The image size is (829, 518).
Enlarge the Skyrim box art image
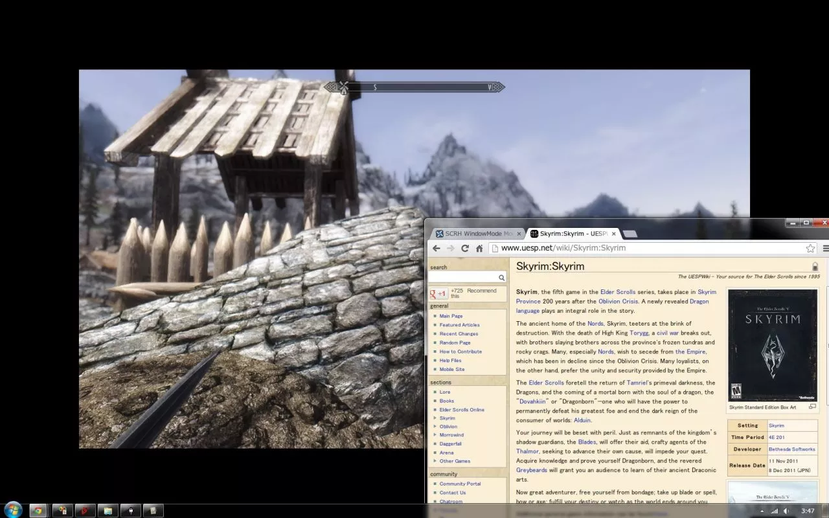coord(812,407)
